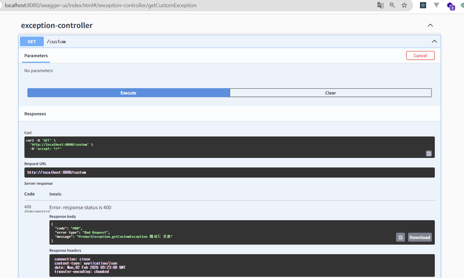The image size is (464, 278).
Task: Open the React Developer Tools extension icon
Action: click(423, 5)
